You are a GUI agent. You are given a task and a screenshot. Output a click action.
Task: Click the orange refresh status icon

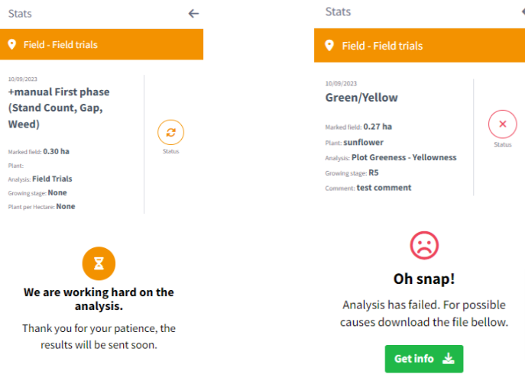click(x=170, y=132)
